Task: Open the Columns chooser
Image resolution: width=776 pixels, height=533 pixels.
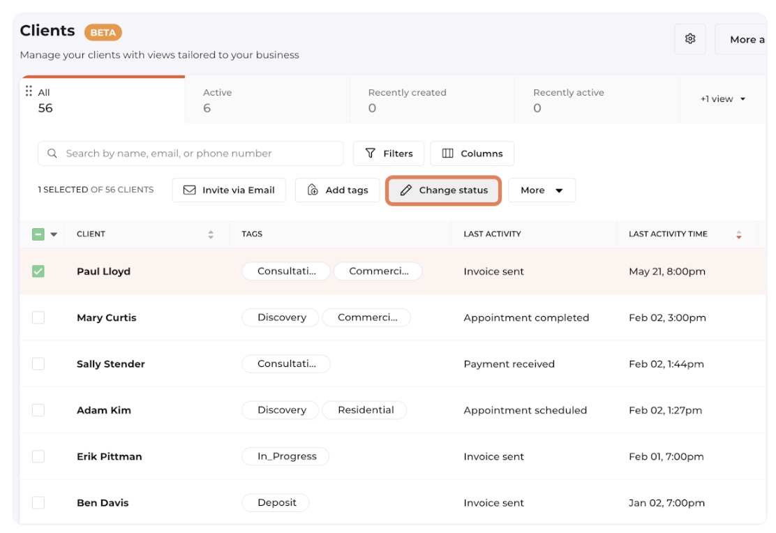Action: [x=472, y=153]
